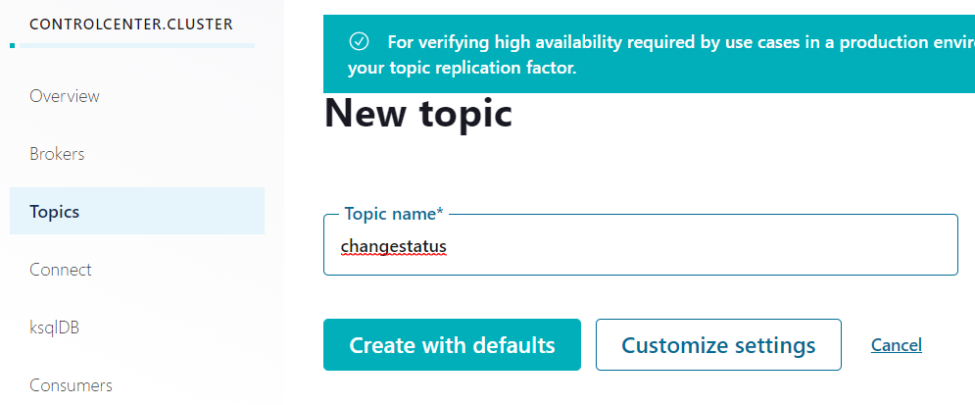975x405 pixels.
Task: Choose Customize settings
Action: point(718,344)
